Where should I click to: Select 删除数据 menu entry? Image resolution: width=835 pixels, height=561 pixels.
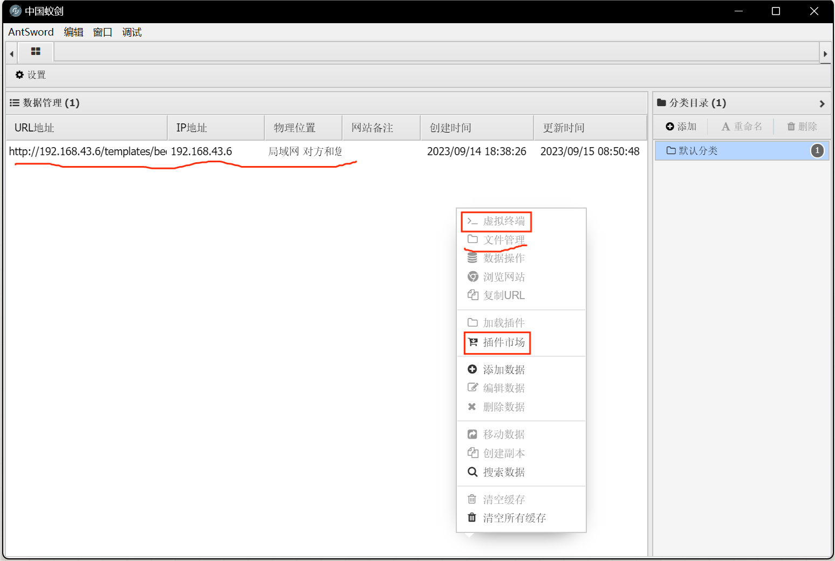point(521,407)
